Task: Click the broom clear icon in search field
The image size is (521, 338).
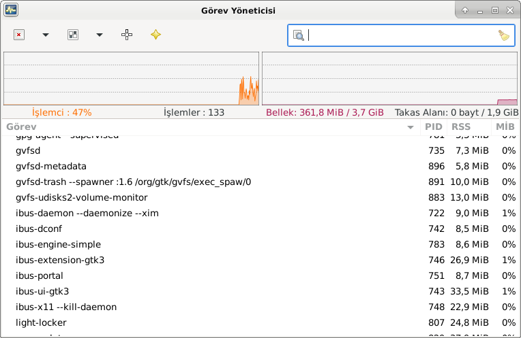Action: coord(504,35)
